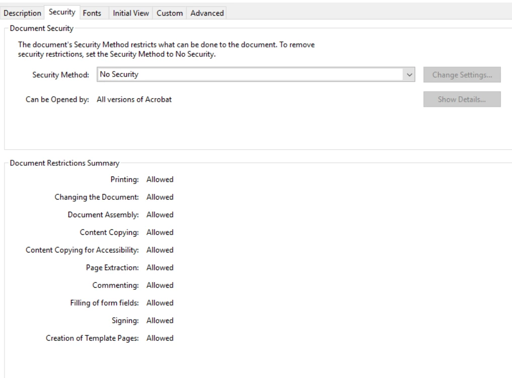Viewport: 512px width, 378px height.
Task: Click Document Restrictions Summary heading
Action: click(64, 163)
